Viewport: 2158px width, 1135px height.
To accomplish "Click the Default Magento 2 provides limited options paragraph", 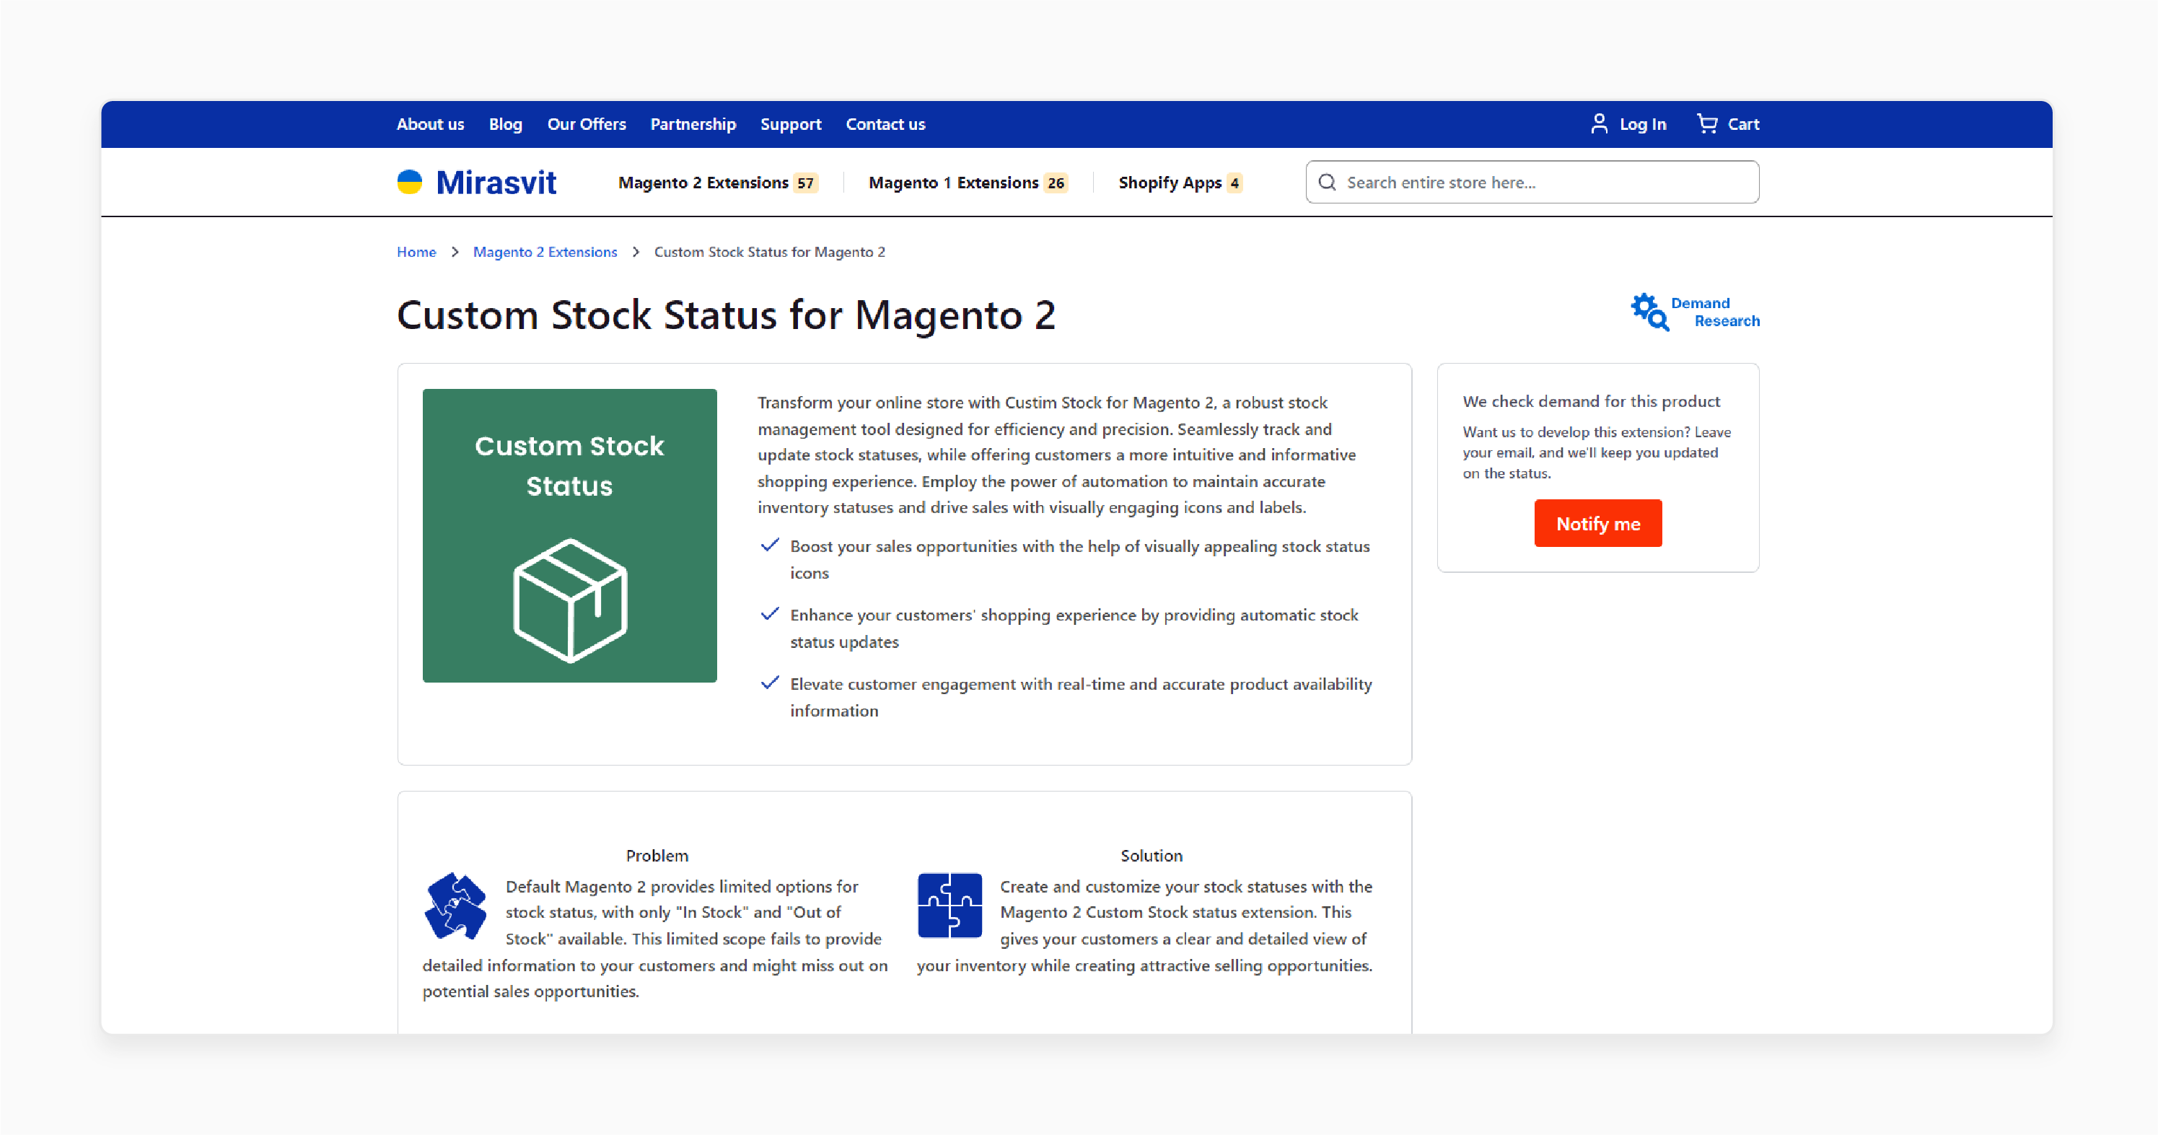I will point(655,938).
